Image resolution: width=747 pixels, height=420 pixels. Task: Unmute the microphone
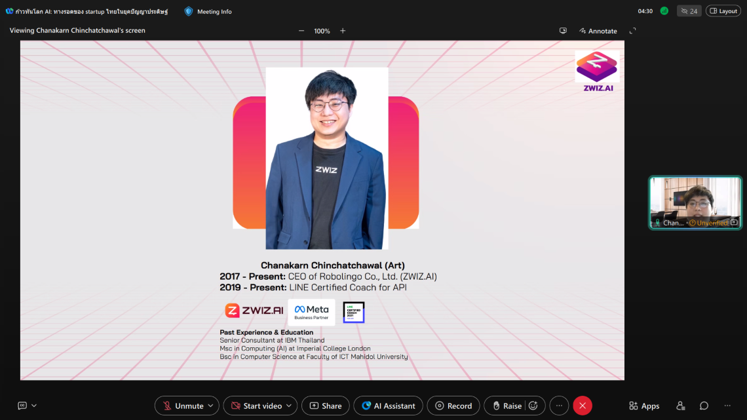(x=183, y=406)
